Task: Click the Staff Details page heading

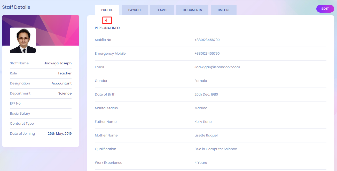Action: tap(16, 7)
